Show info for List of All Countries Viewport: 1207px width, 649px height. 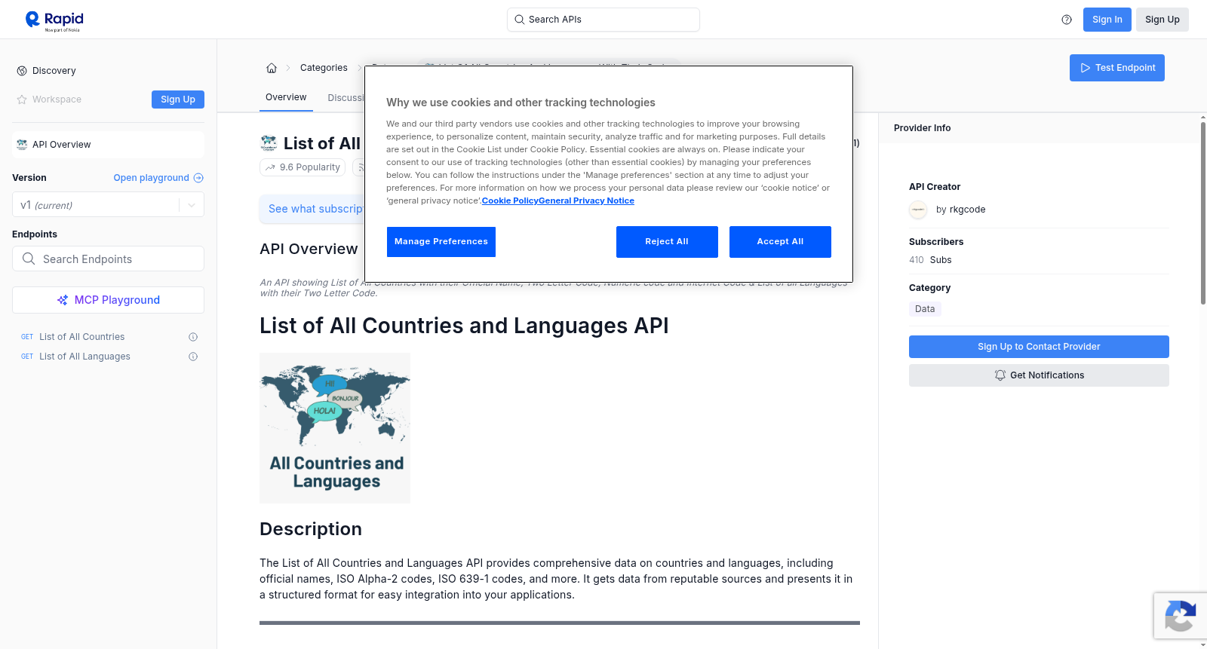pyautogui.click(x=193, y=337)
